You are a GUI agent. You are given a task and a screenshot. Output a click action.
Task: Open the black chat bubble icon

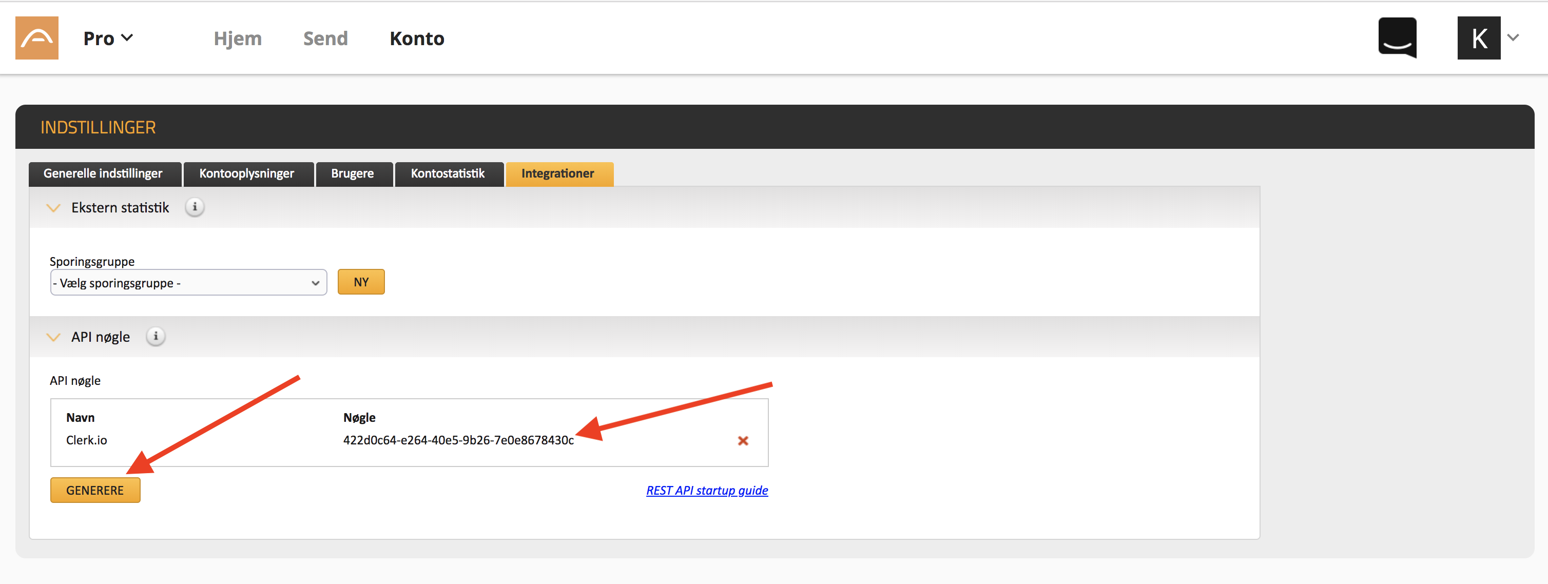coord(1397,38)
